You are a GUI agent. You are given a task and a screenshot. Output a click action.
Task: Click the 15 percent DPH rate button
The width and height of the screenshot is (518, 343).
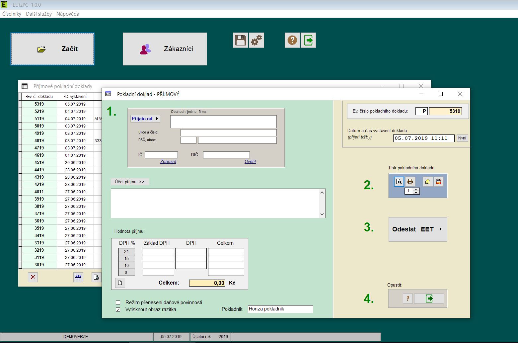pyautogui.click(x=127, y=258)
